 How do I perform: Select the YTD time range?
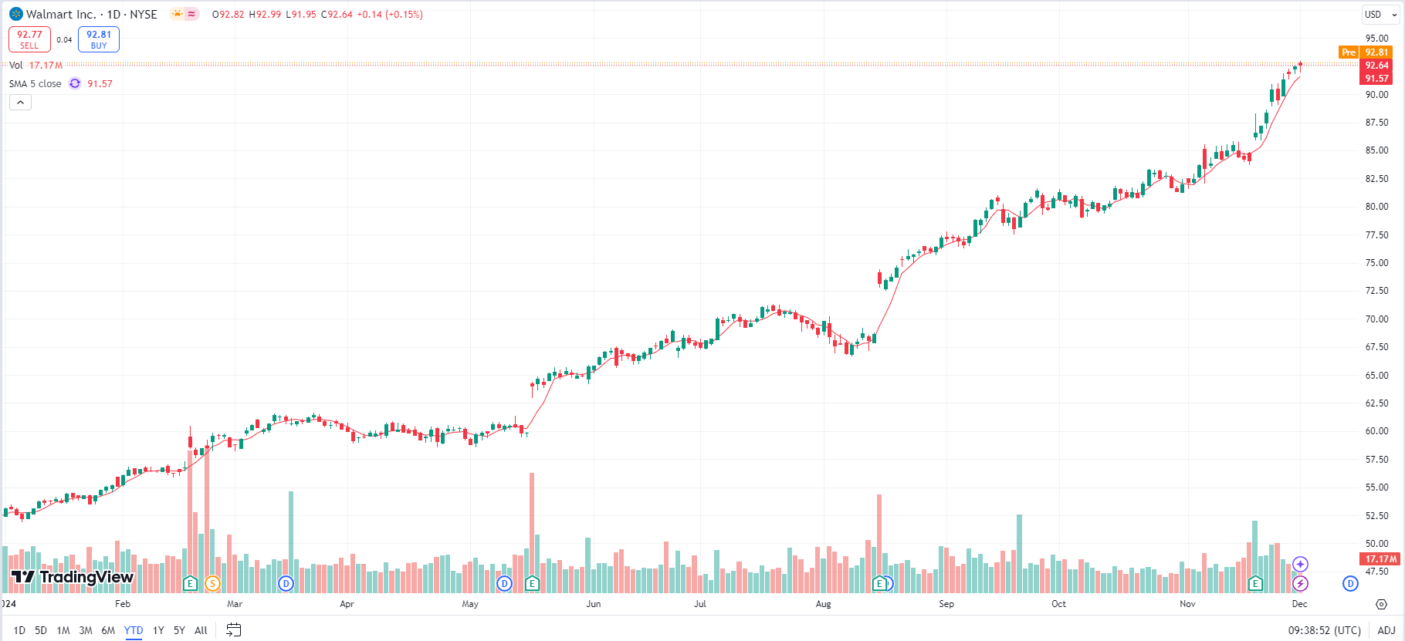134,630
